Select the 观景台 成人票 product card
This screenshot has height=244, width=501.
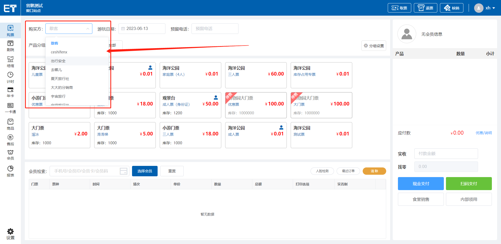190,105
